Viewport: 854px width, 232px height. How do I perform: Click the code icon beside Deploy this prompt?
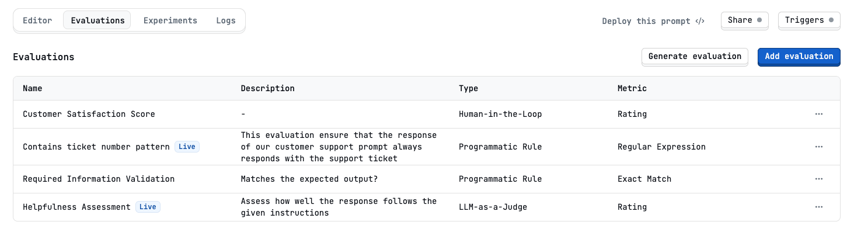click(x=700, y=21)
